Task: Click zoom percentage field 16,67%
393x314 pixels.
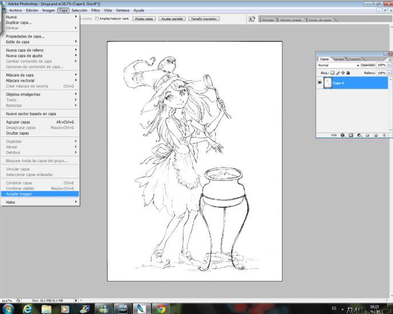Action: click(7, 300)
